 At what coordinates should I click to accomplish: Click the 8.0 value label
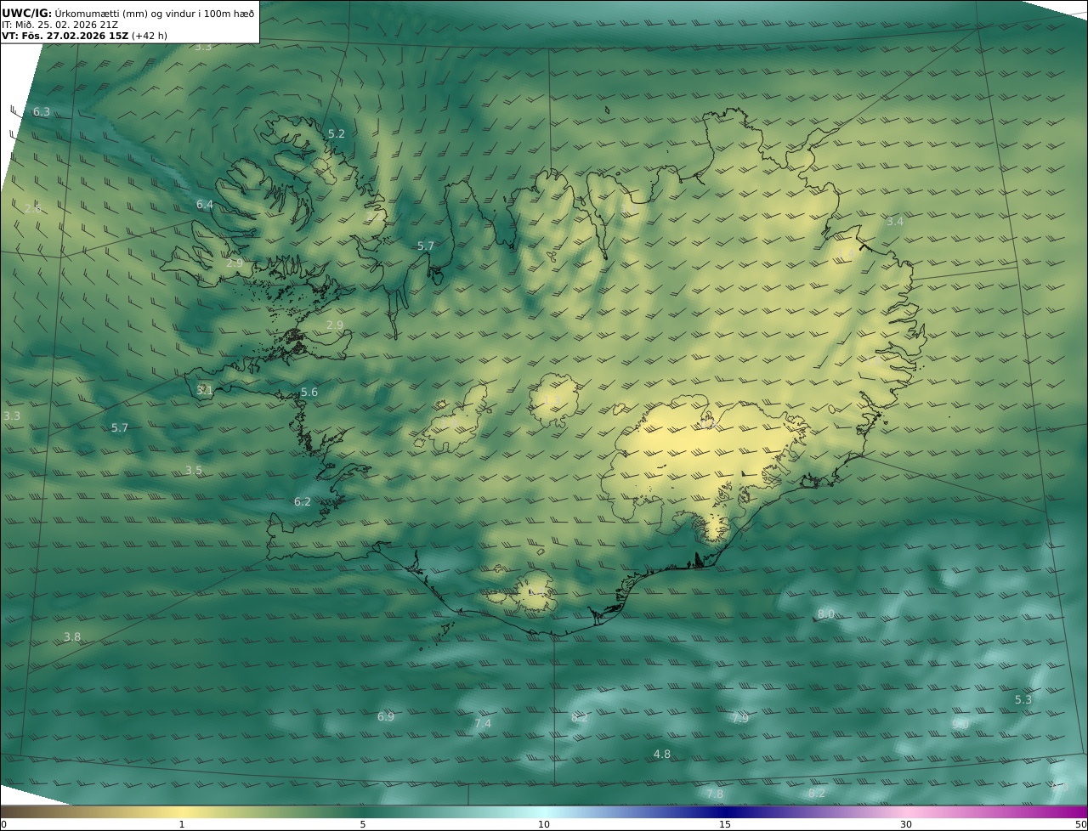826,614
